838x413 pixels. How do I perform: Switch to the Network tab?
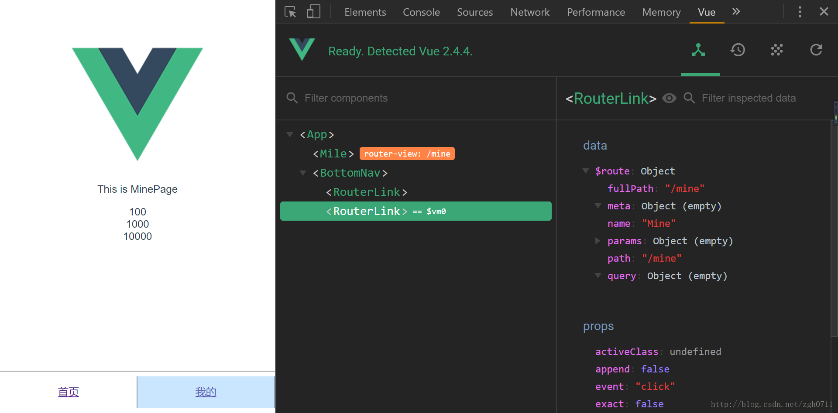(x=530, y=12)
